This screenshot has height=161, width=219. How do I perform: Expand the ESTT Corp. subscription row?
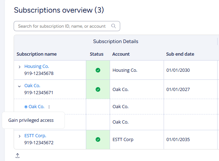click(x=19, y=136)
